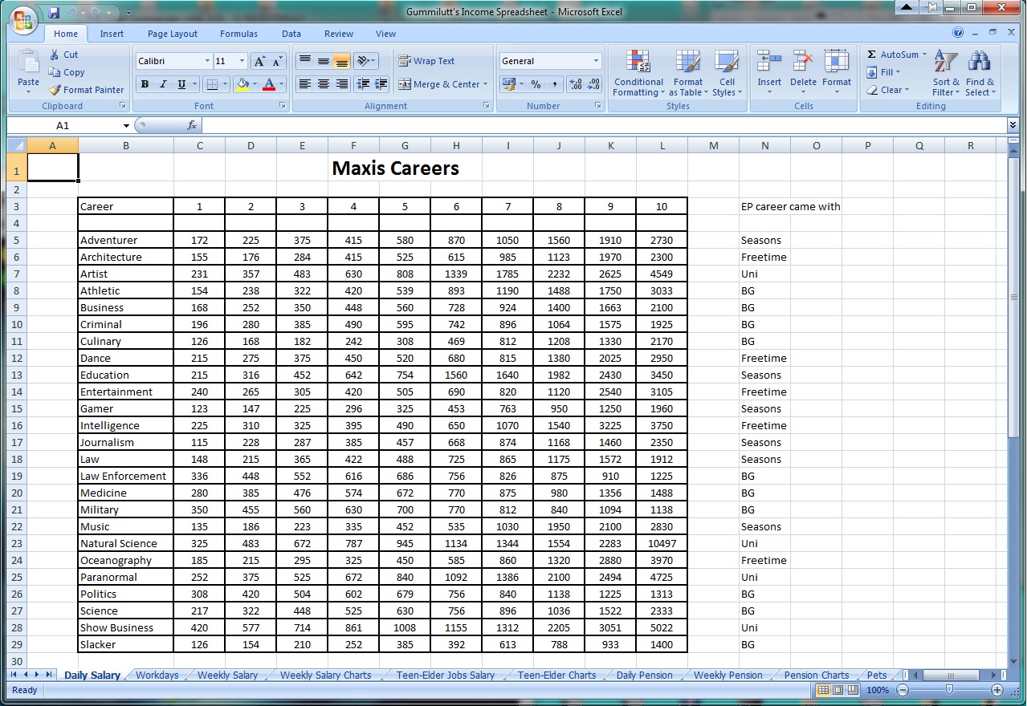Click the Increase Font Size icon
This screenshot has height=706, width=1027.
(259, 61)
